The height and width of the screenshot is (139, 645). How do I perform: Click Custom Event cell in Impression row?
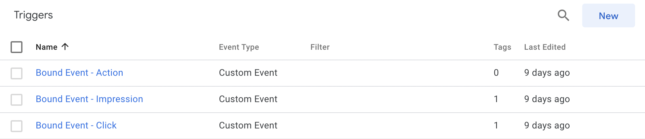pos(248,99)
